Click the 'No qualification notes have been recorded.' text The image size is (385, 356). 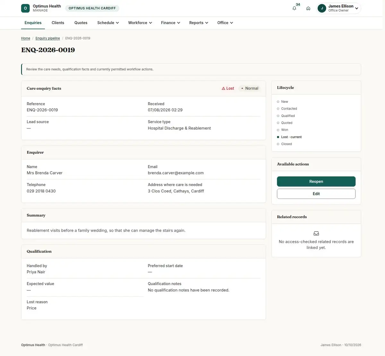[x=189, y=290]
